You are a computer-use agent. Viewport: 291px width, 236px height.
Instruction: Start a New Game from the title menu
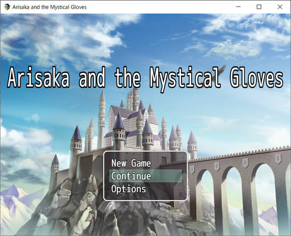pos(131,163)
